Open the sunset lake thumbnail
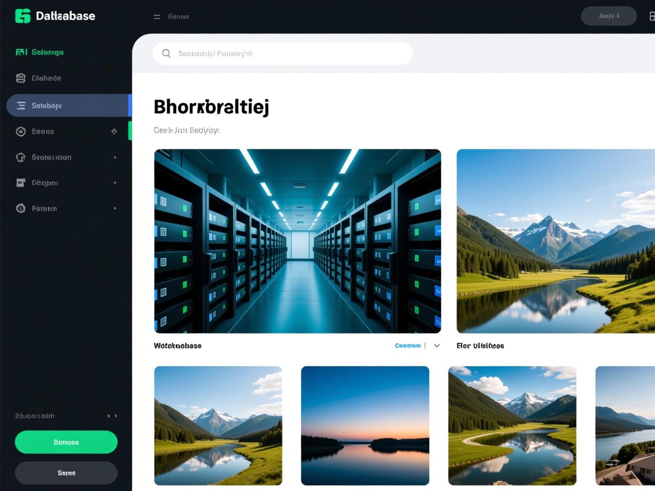This screenshot has width=655, height=491. tap(365, 426)
